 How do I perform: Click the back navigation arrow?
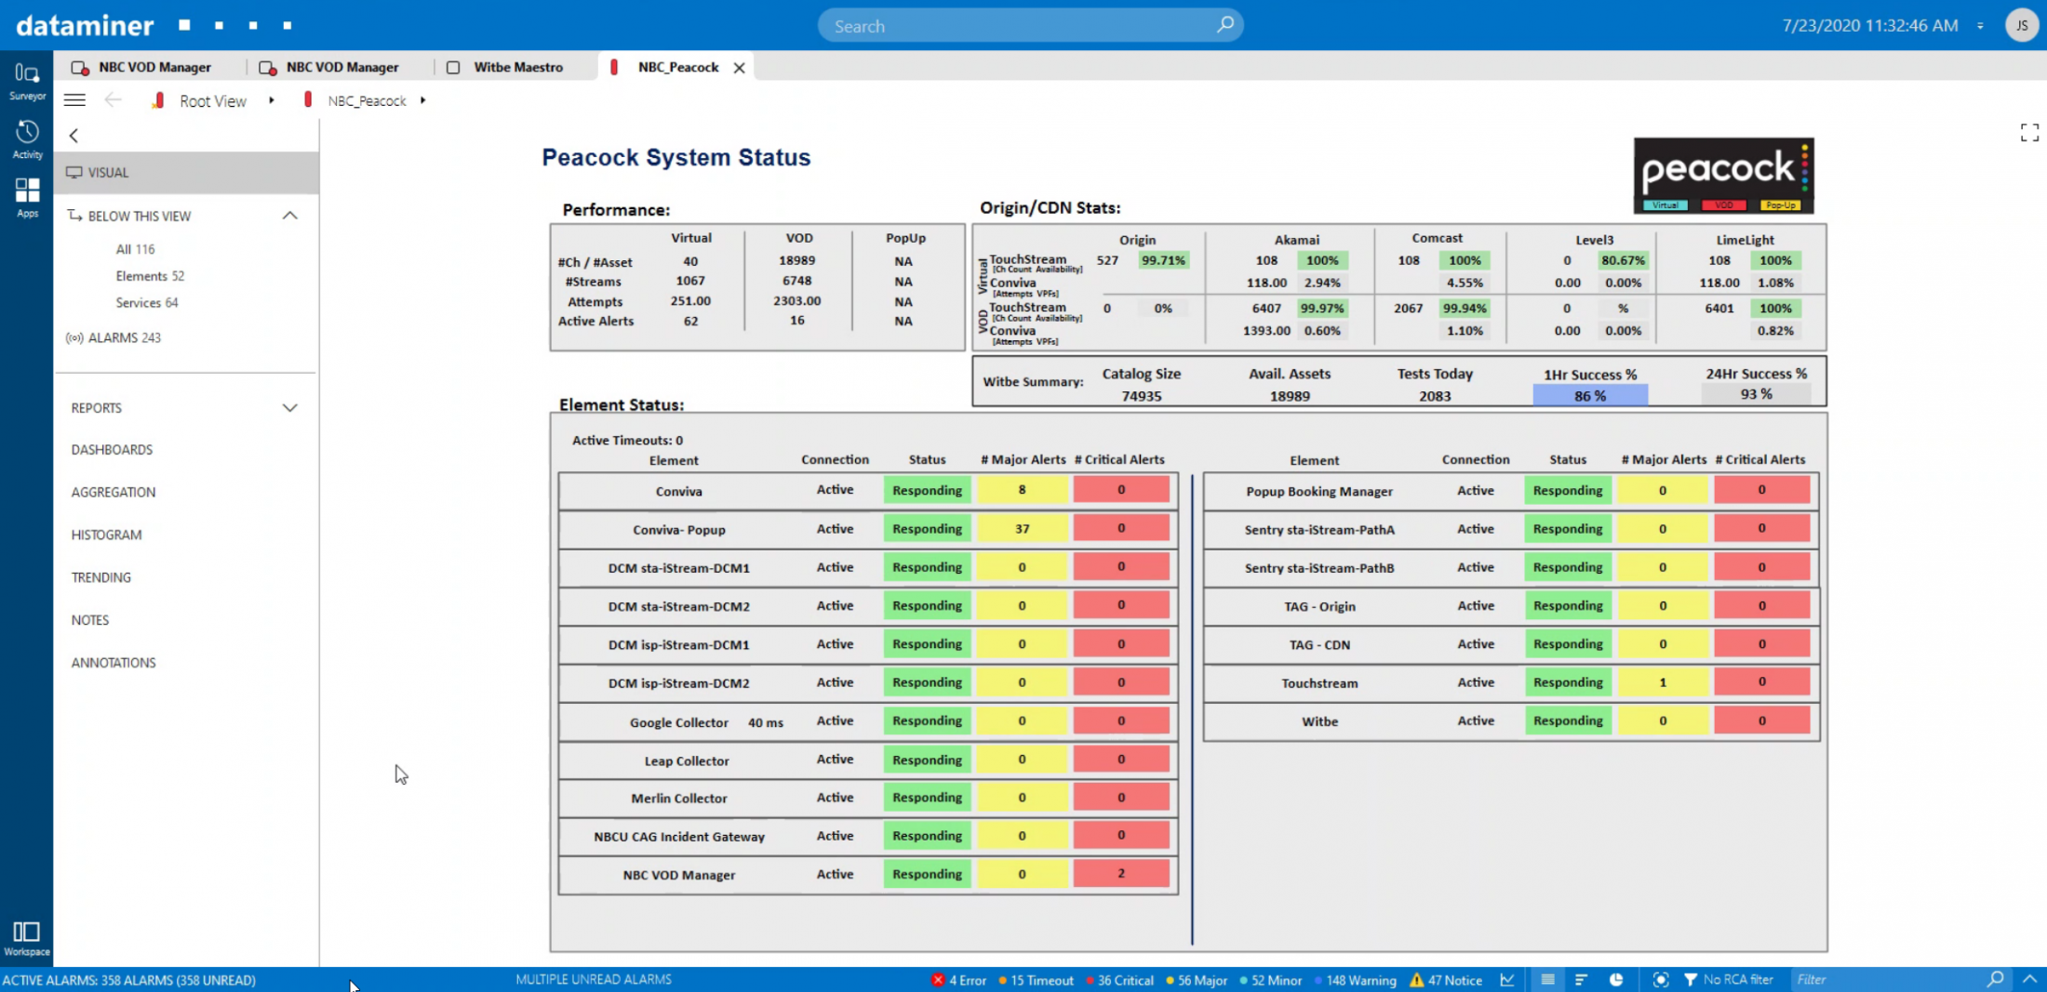[x=114, y=100]
